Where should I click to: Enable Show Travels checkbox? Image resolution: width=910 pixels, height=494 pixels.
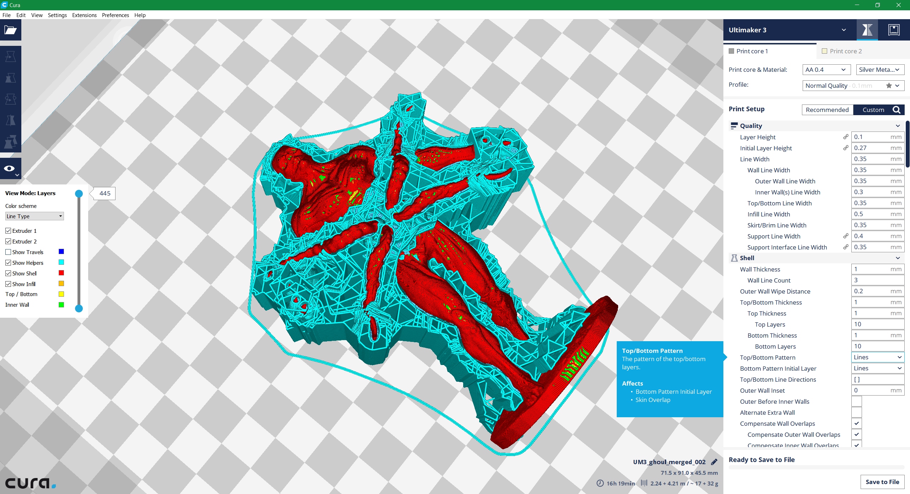pos(8,252)
